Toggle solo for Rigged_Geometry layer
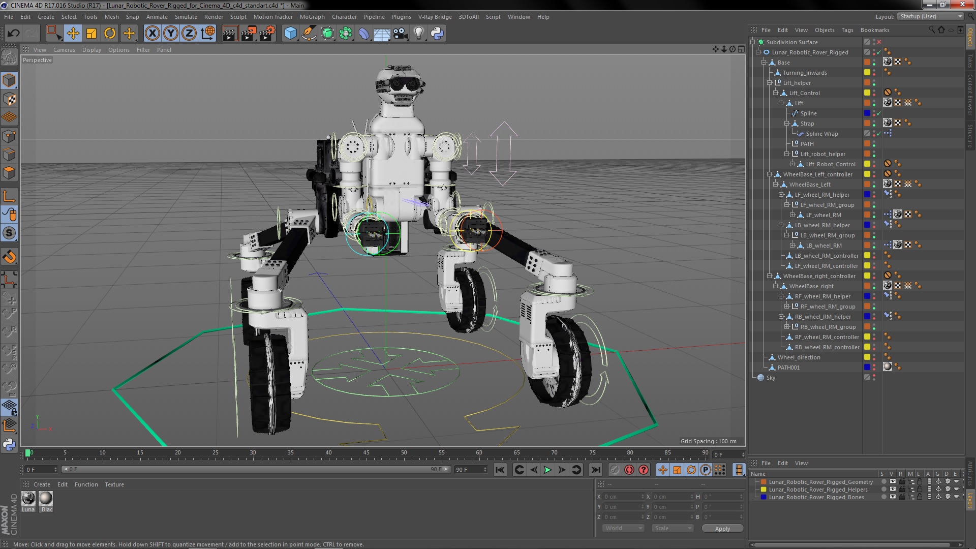Image resolution: width=976 pixels, height=549 pixels. 883,482
